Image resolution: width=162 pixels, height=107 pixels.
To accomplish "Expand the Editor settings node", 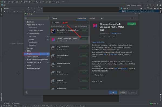I will [26, 51].
